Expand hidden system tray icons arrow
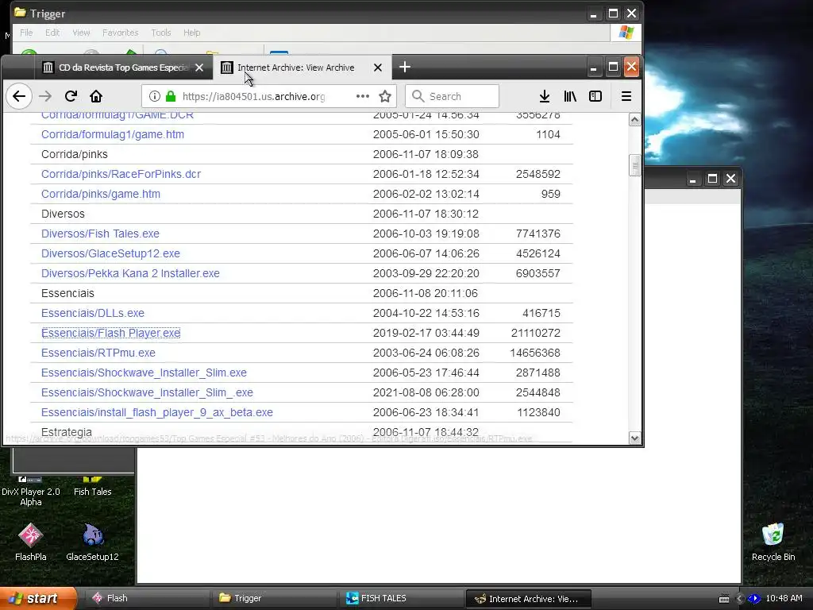 coord(739,599)
